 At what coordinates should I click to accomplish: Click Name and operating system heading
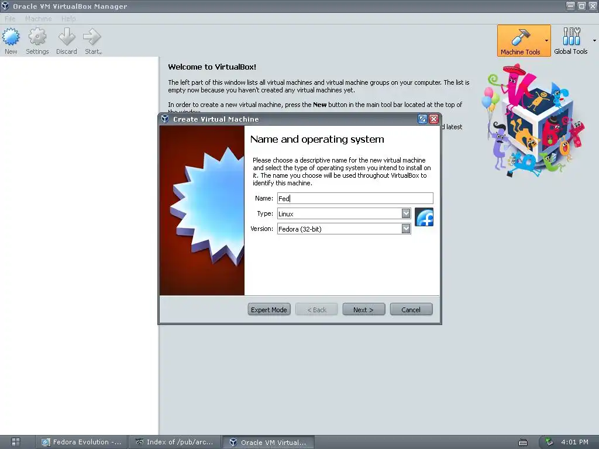317,139
